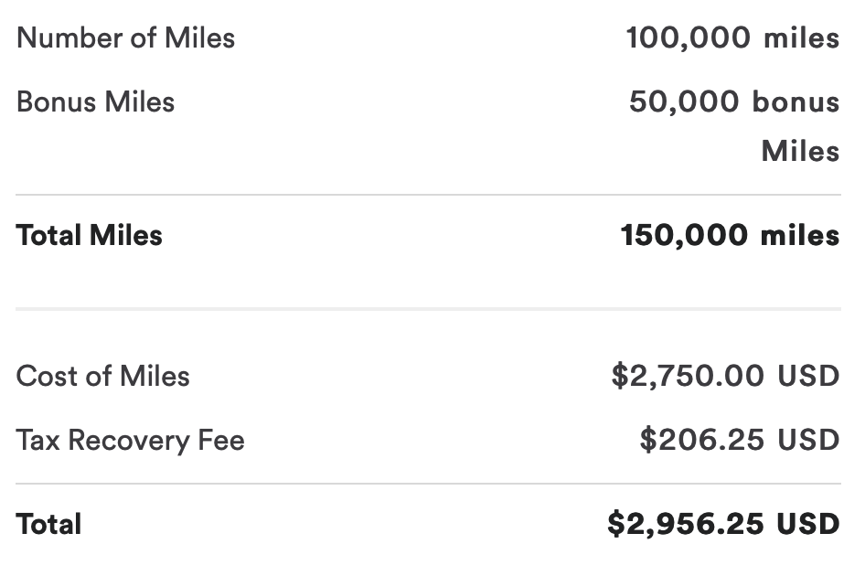Click the "$2,956.25 USD" grand total
The image size is (865, 576).
(723, 525)
